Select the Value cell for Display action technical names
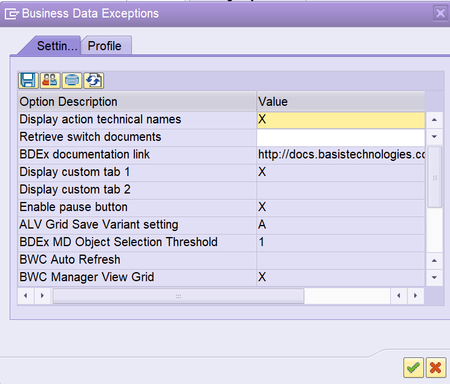Screen dimensions: 450x384 tap(341, 120)
